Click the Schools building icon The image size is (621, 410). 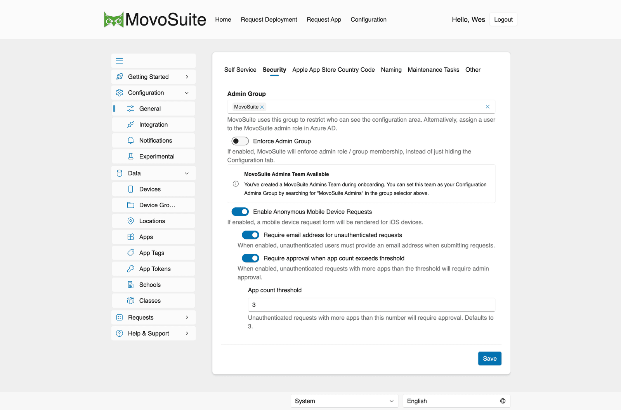click(131, 284)
